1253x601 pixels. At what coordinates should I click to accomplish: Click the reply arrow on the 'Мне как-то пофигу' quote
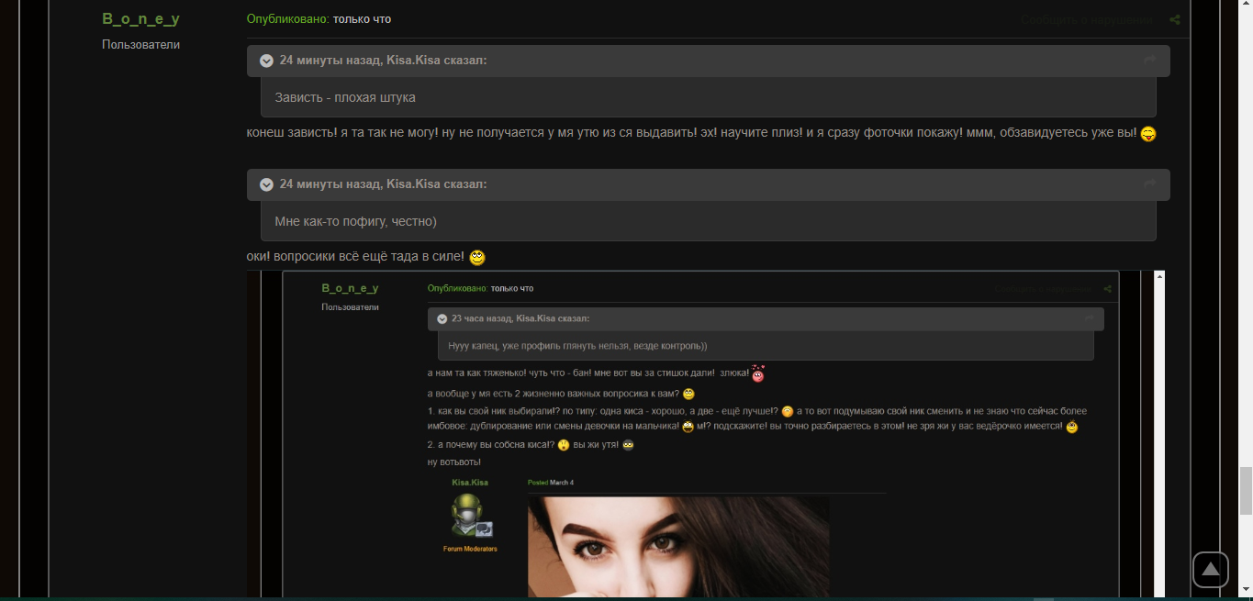1148,184
